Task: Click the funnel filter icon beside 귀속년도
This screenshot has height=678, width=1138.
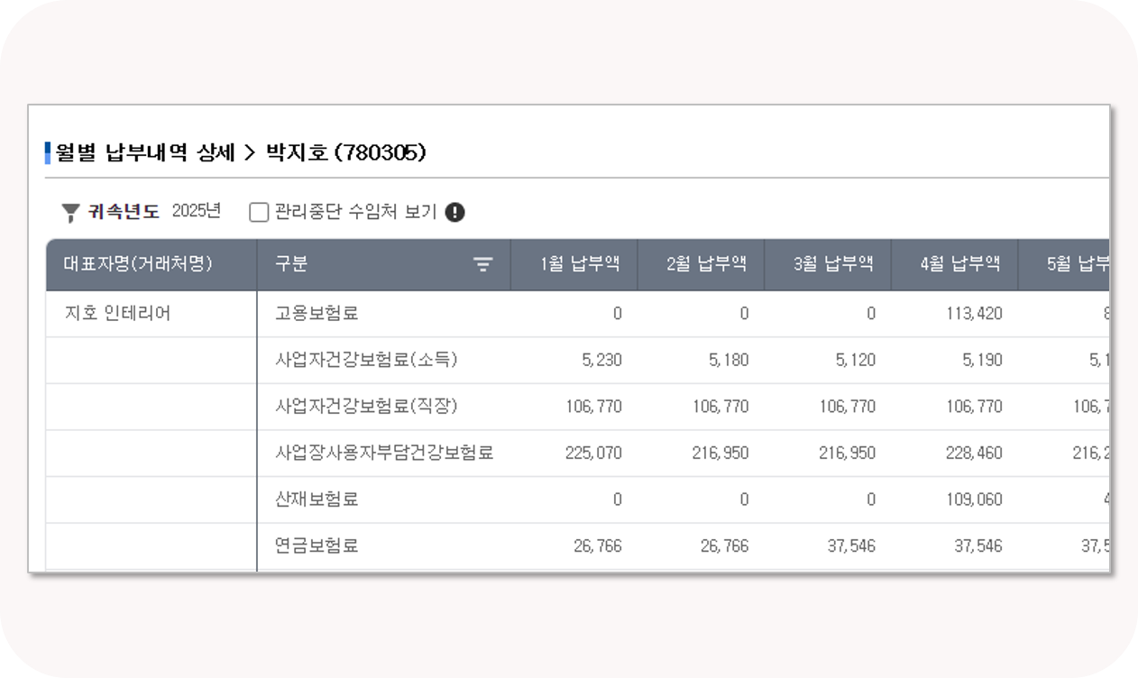Action: coord(70,213)
